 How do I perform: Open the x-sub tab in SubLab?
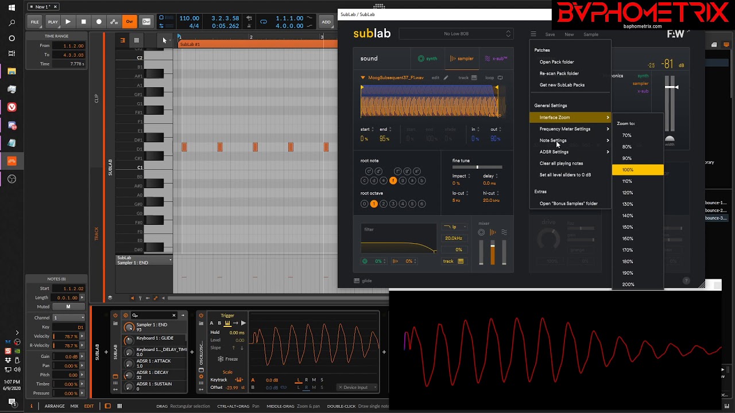(x=496, y=59)
